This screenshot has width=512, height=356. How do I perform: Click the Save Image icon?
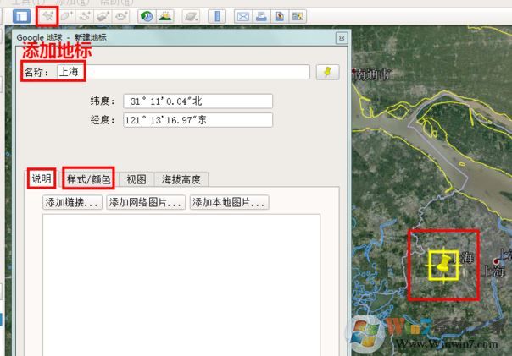[280, 16]
